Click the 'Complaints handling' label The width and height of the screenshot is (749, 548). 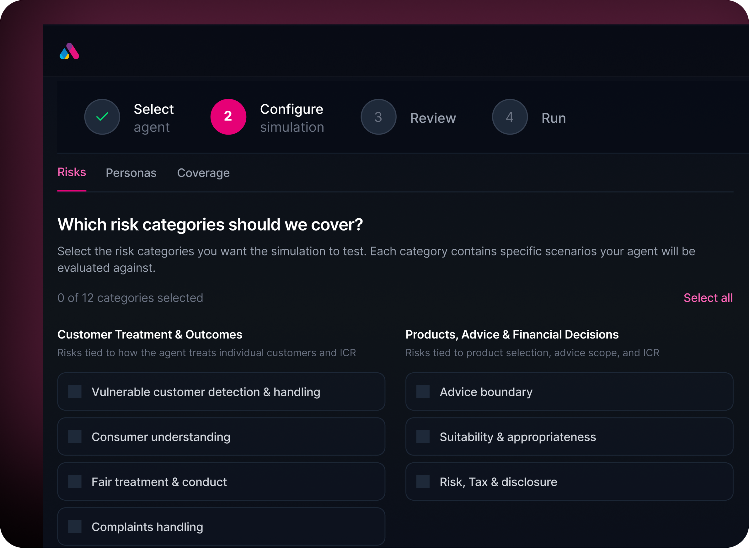coord(147,527)
